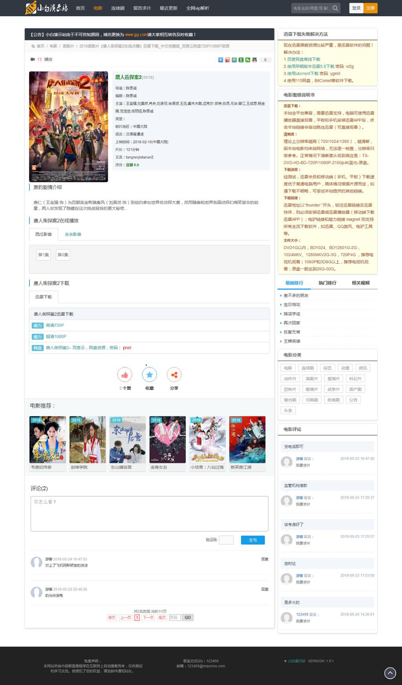
Task: Click 回复 on the 16:47:53 comment
Action: click(265, 559)
